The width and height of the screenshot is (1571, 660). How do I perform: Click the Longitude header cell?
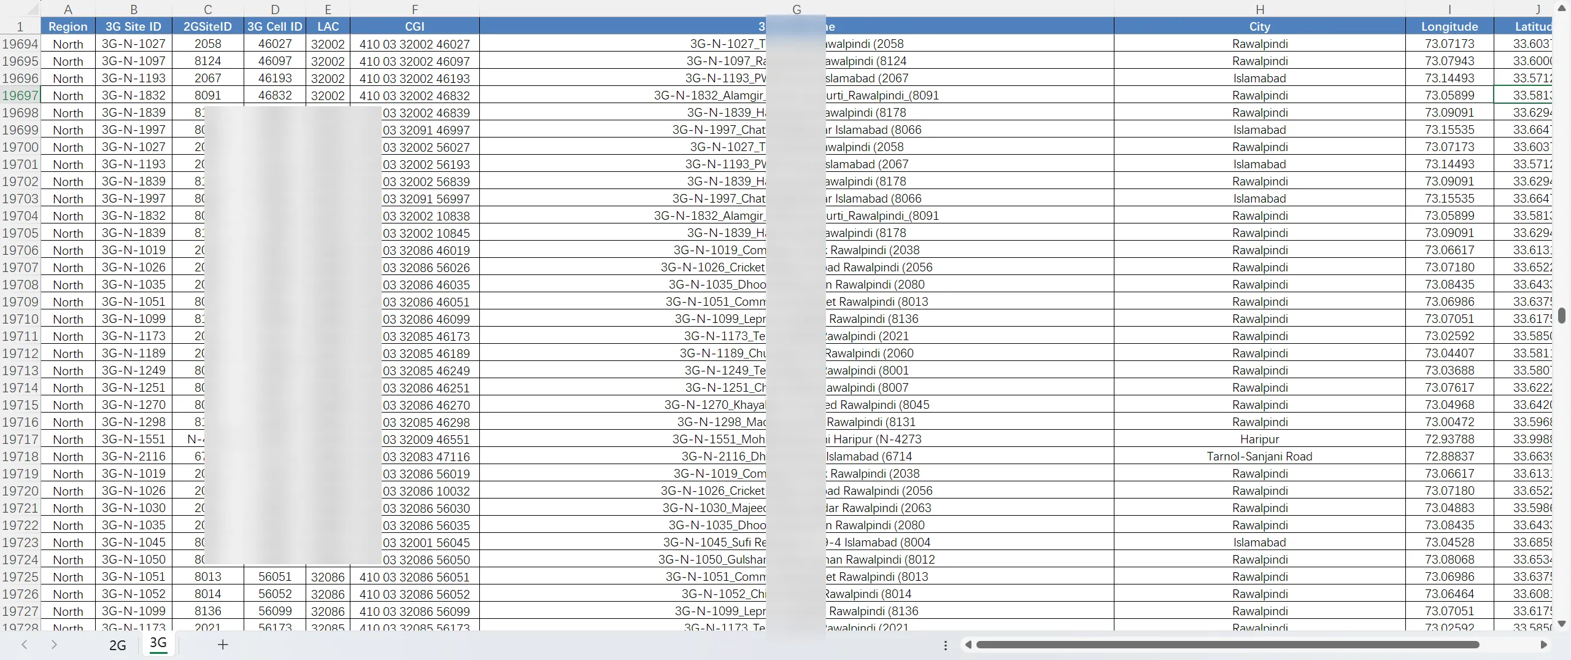1449,26
